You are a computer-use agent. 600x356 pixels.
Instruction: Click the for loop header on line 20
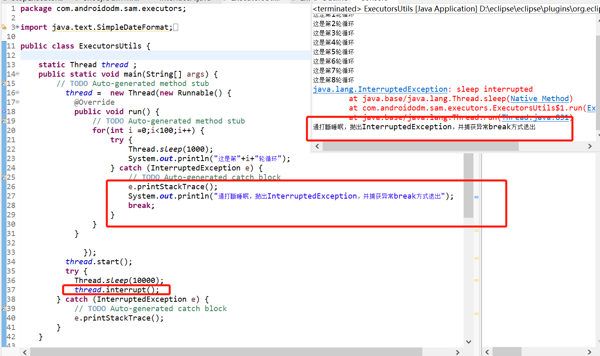148,130
